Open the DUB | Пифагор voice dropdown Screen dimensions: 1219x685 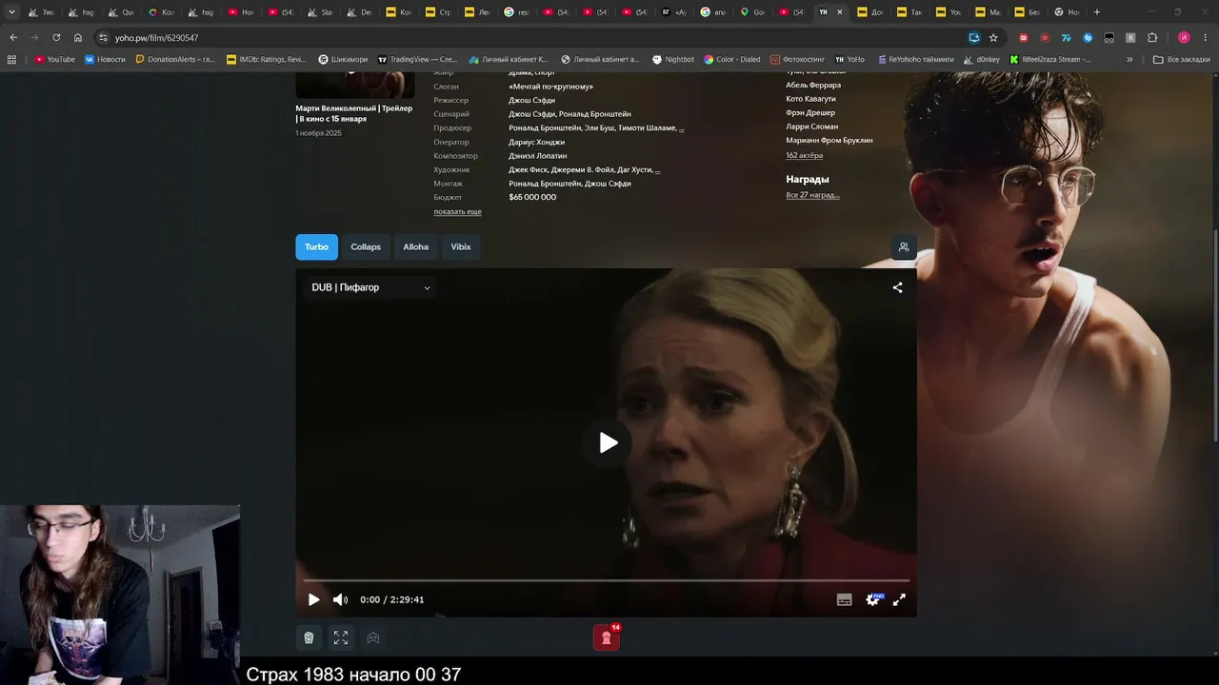tap(370, 287)
